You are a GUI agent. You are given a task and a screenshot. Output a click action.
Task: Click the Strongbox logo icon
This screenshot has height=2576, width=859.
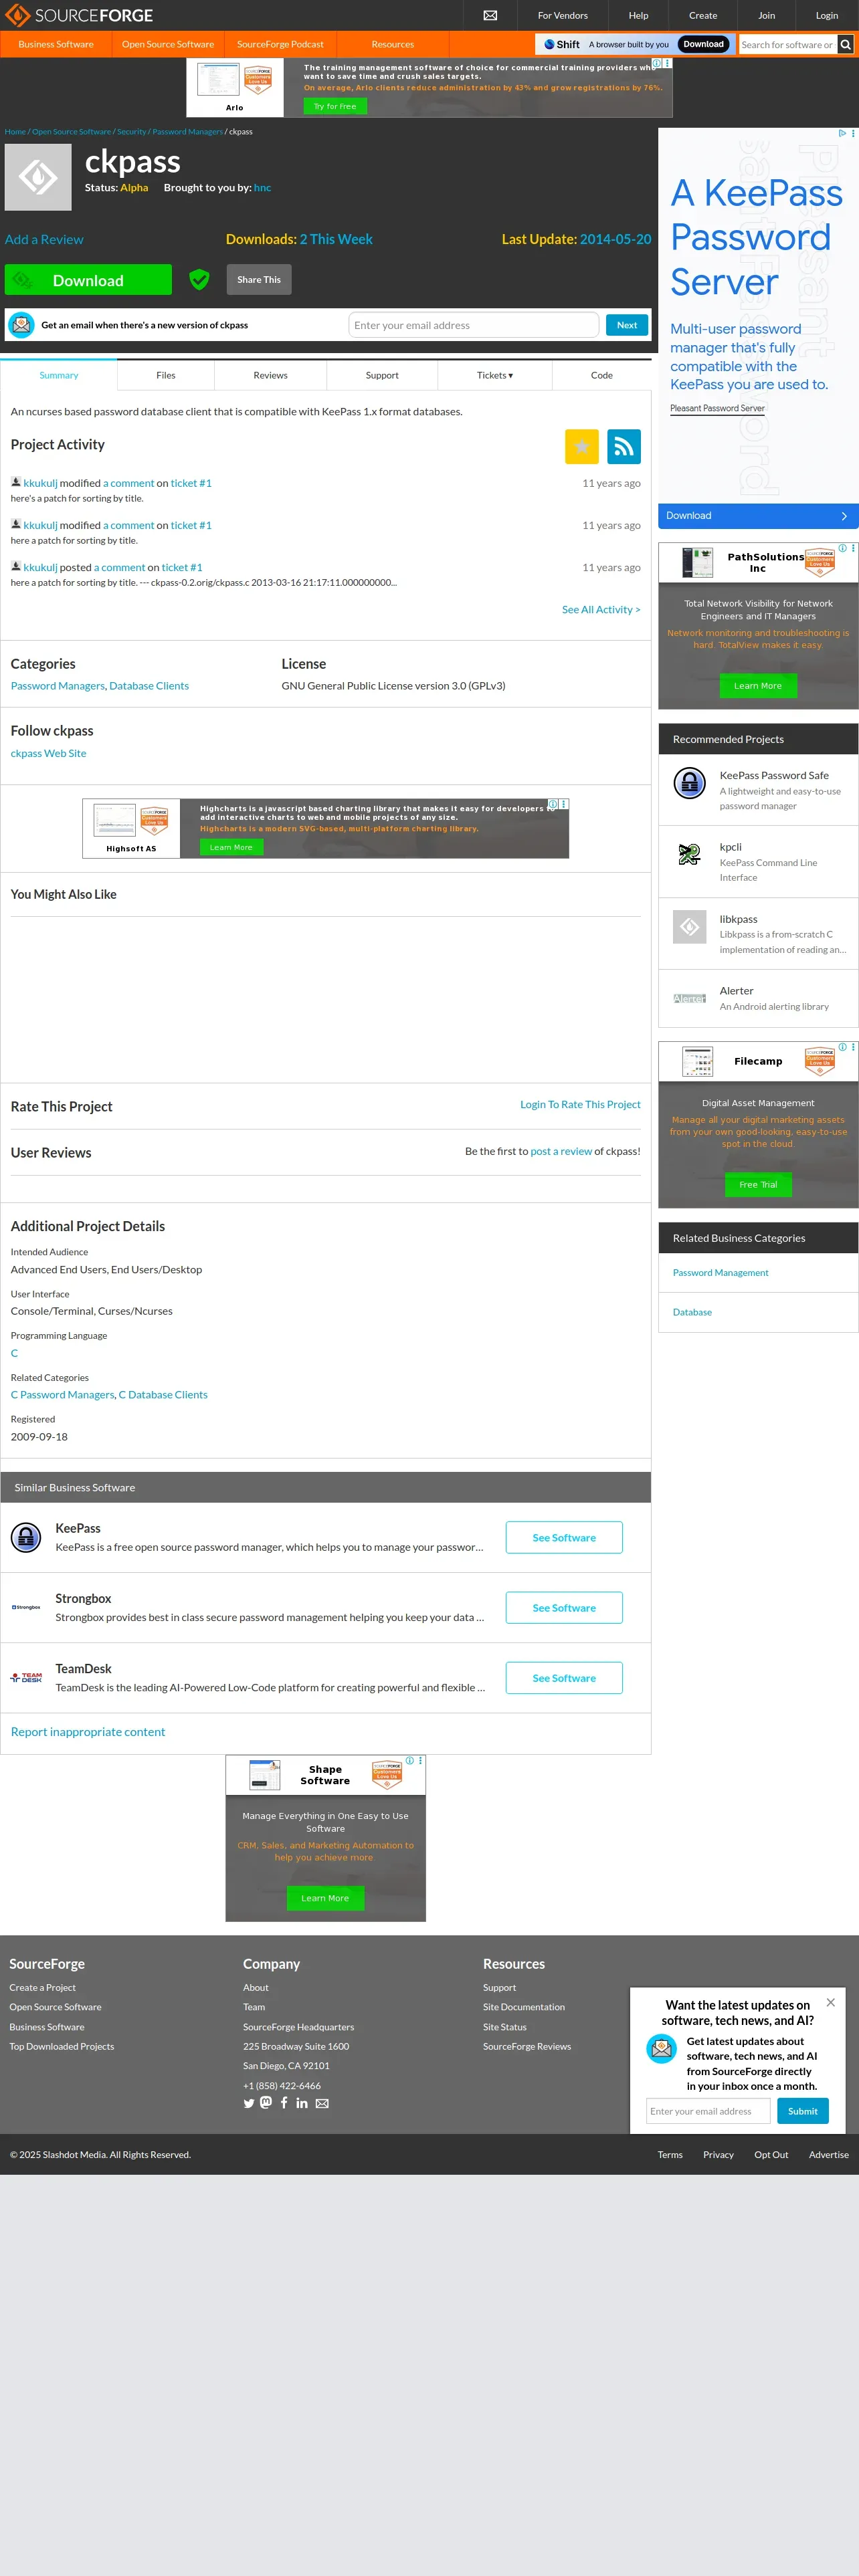(x=26, y=1607)
